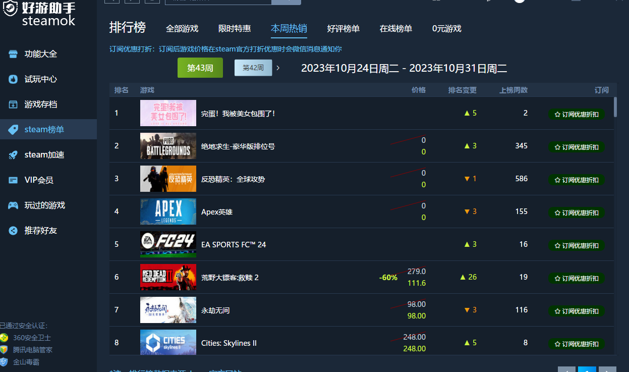The height and width of the screenshot is (372, 629).
Task: Expand more weeks with the chevron arrow
Action: [x=278, y=67]
